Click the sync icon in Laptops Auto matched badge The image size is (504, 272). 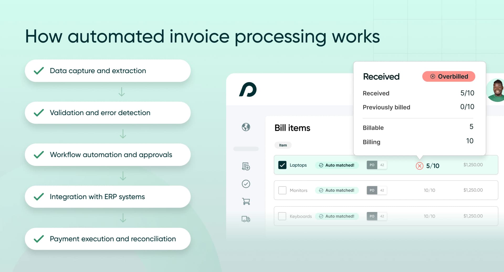(321, 165)
